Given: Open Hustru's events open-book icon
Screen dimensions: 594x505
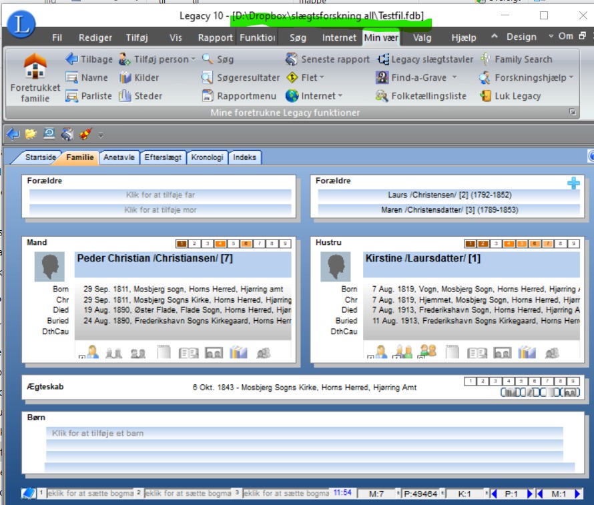Looking at the screenshot, I should (477, 353).
